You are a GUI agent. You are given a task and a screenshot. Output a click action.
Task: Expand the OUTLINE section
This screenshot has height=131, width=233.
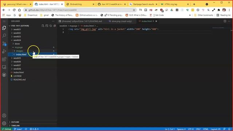[x=33, y=122]
